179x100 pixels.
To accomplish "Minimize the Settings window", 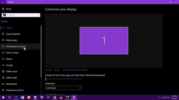I will pos(164,2).
